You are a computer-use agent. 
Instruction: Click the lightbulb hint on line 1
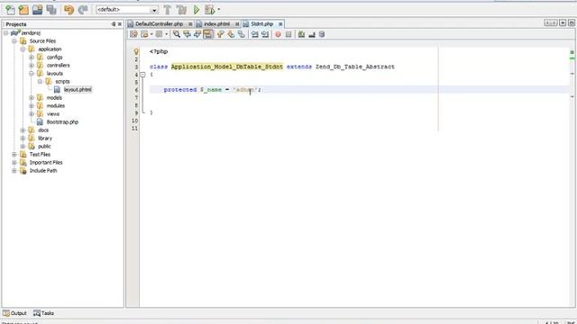click(136, 51)
